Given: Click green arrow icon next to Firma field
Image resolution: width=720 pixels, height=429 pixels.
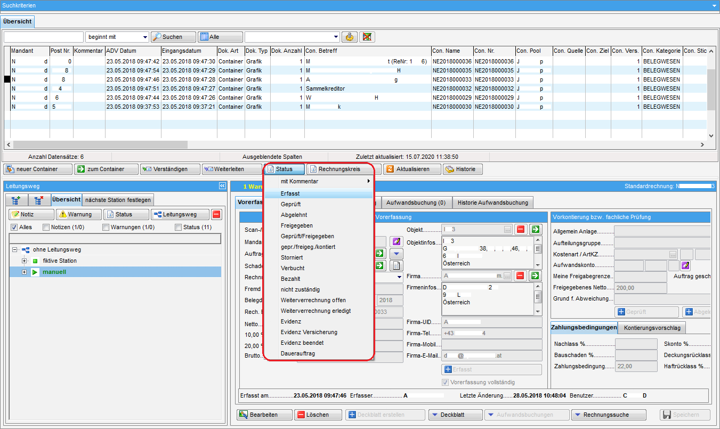Looking at the screenshot, I should click(x=535, y=276).
